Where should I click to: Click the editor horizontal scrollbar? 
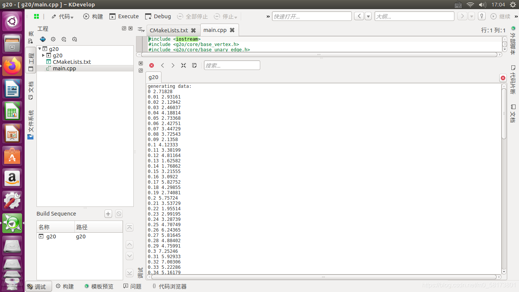[319, 54]
